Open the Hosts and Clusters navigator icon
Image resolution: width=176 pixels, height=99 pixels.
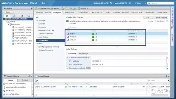(7, 16)
